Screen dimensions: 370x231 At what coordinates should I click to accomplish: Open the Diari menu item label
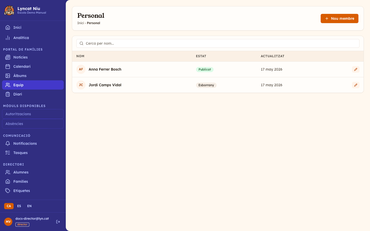click(17, 94)
